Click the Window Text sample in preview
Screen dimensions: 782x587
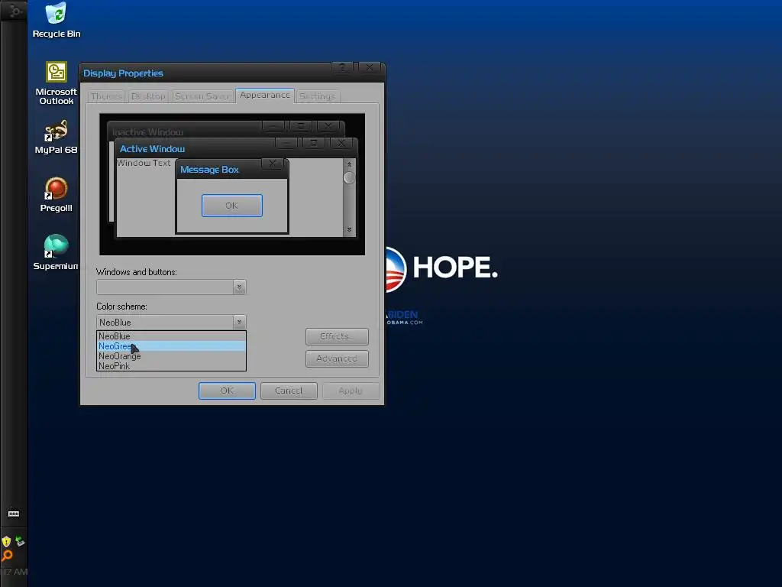pos(144,163)
